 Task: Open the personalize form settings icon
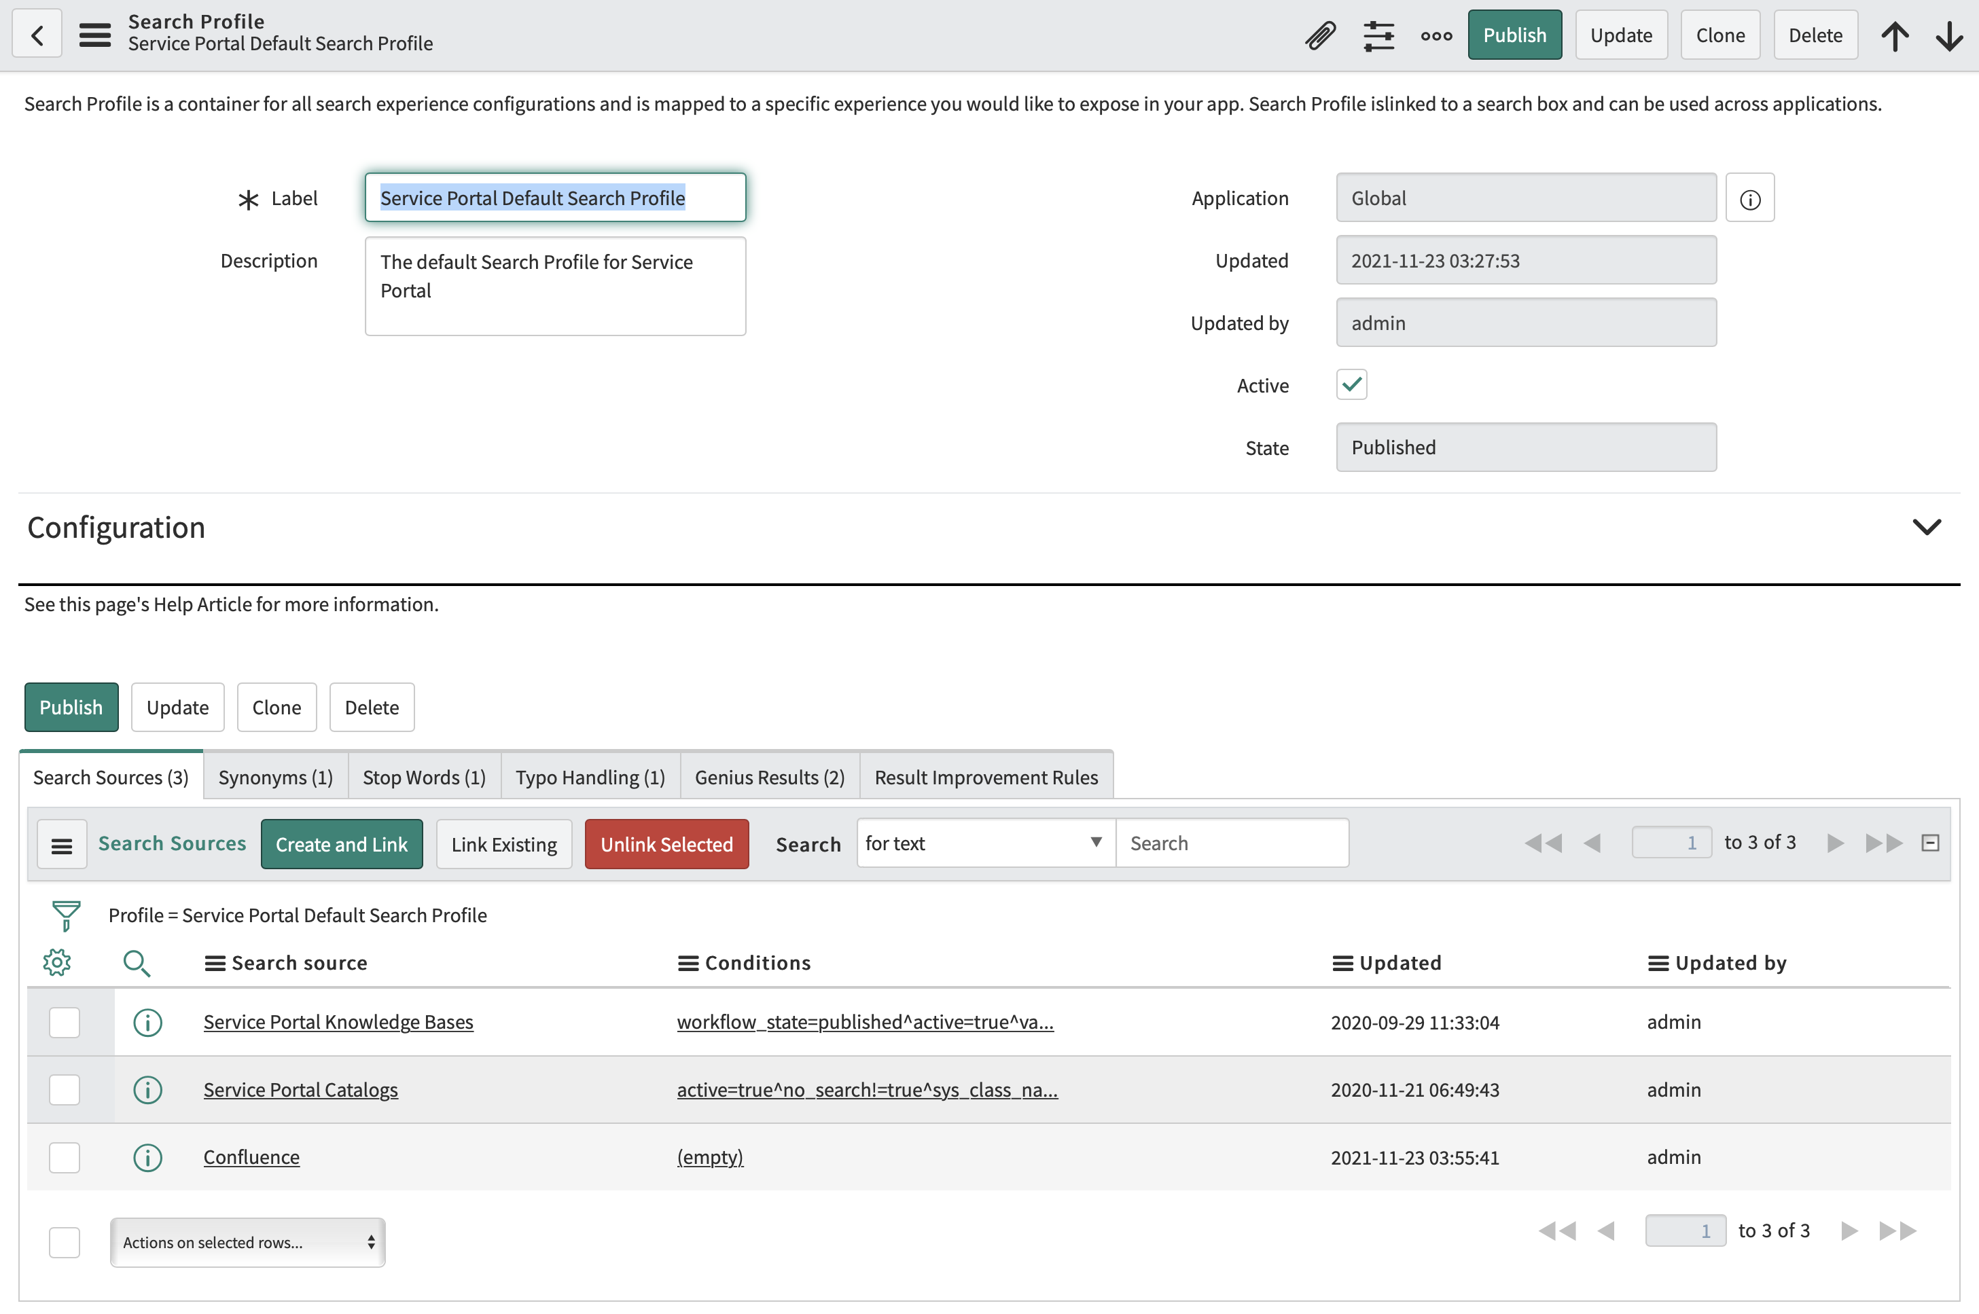click(x=1378, y=35)
